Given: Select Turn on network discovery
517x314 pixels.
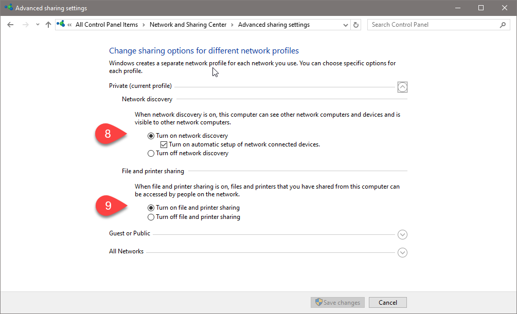Looking at the screenshot, I should click(x=151, y=136).
